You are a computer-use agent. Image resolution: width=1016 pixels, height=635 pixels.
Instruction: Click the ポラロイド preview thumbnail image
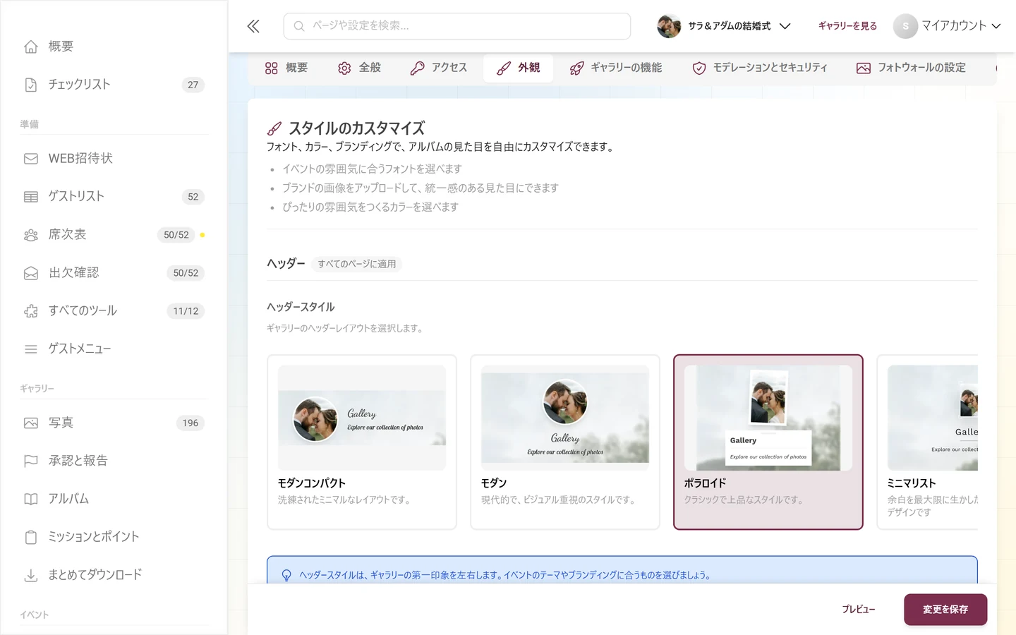(768, 418)
